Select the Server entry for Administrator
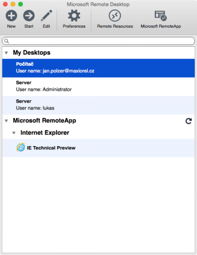197x255 pixels. coord(98,87)
